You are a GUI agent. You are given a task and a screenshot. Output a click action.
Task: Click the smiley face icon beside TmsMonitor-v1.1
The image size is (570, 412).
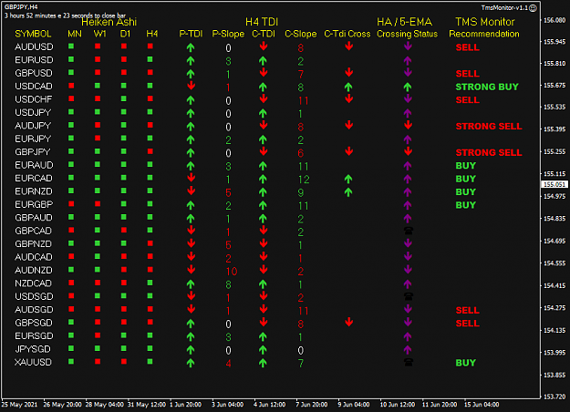click(x=533, y=8)
